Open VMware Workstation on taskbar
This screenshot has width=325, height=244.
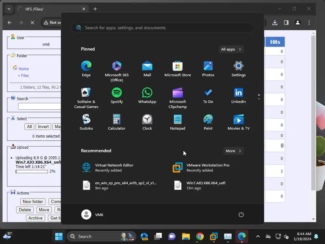point(214,236)
